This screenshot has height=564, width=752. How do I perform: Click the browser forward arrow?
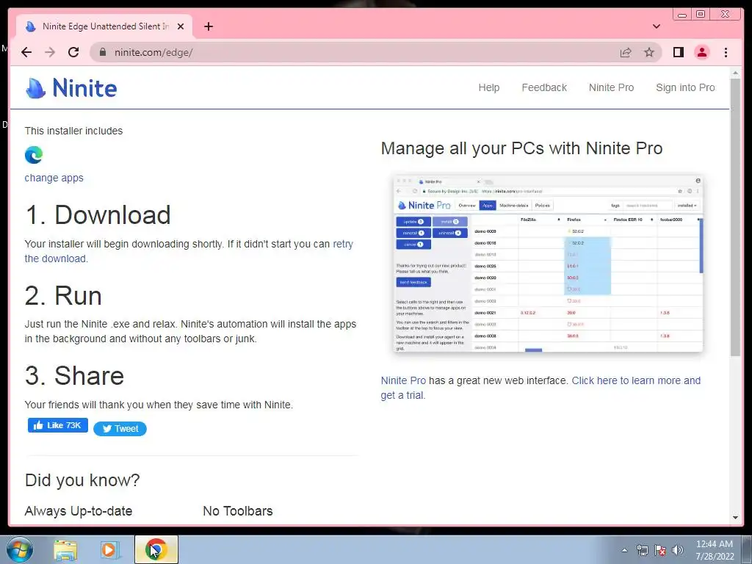pos(50,52)
